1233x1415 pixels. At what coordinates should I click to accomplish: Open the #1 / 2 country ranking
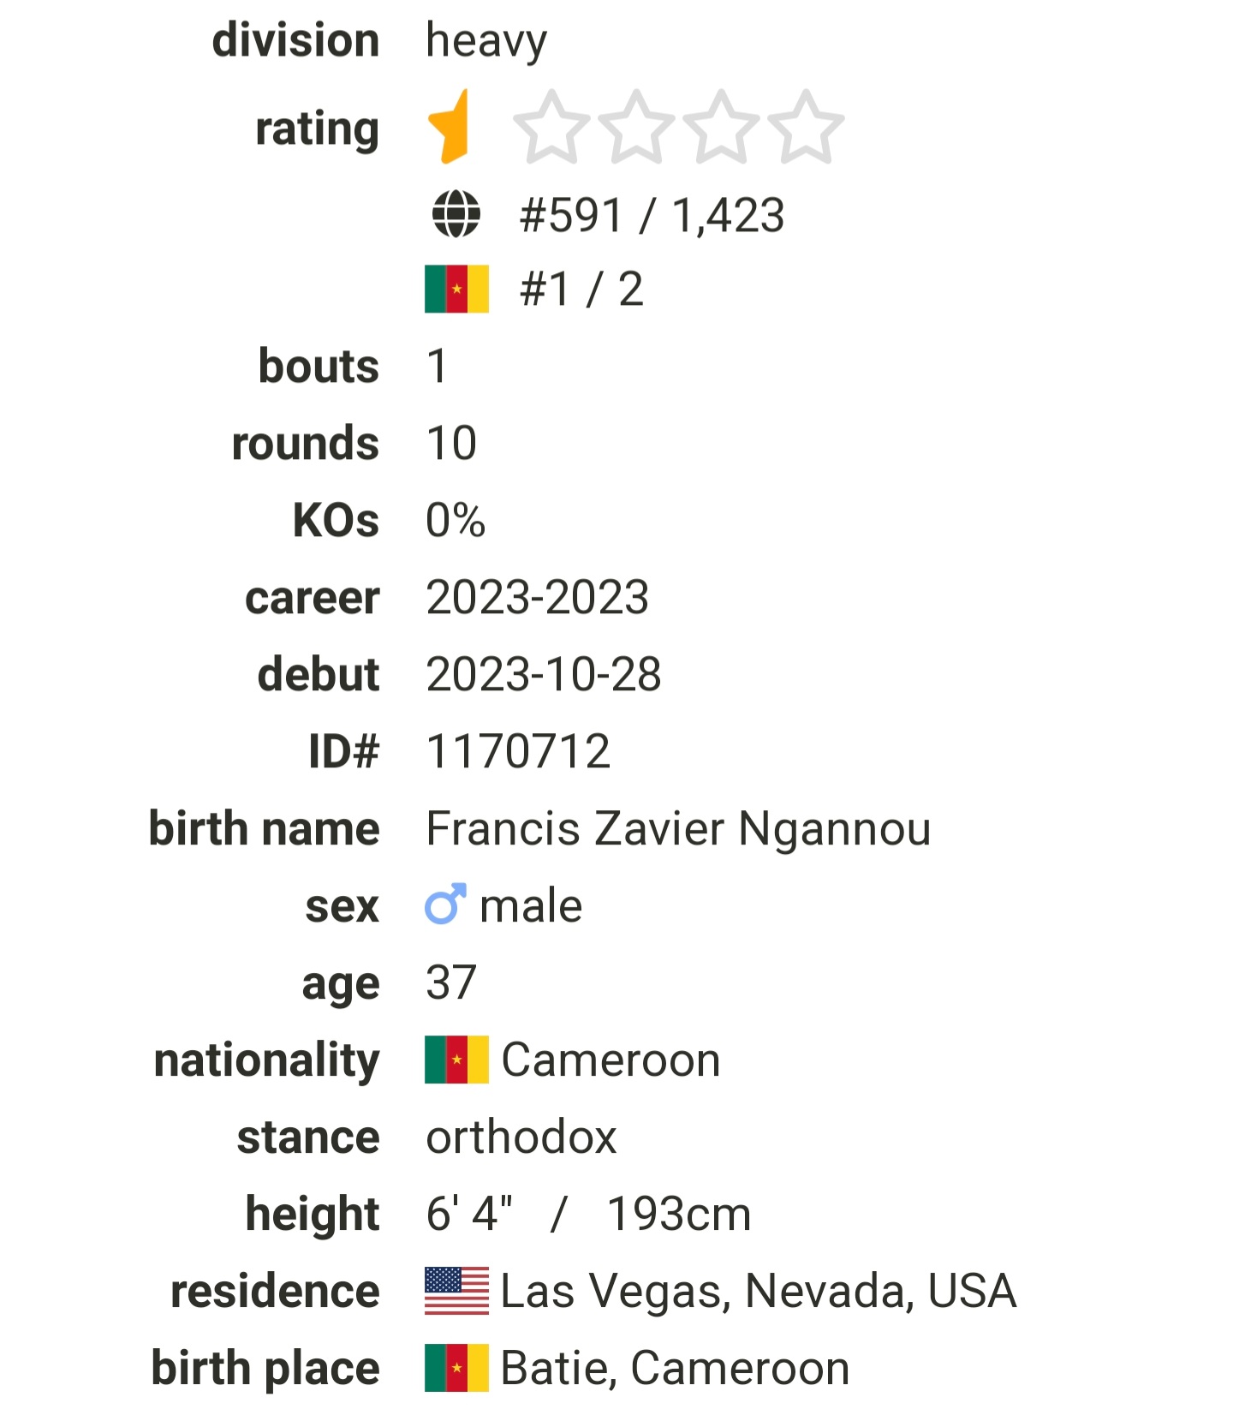click(581, 290)
